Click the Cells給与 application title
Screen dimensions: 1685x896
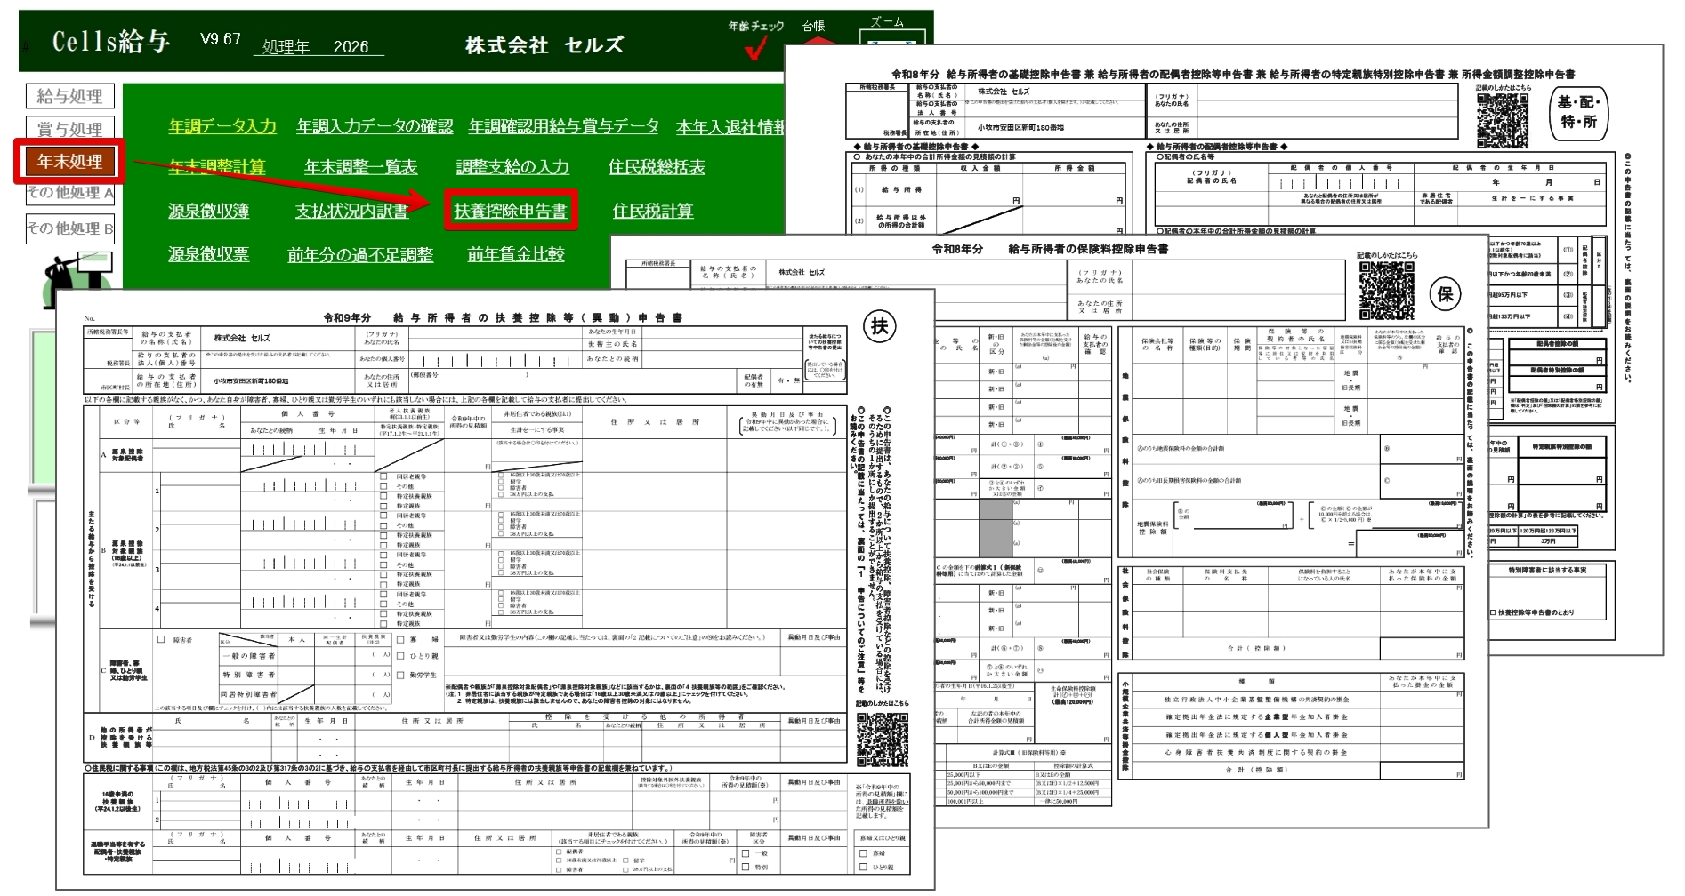111,41
